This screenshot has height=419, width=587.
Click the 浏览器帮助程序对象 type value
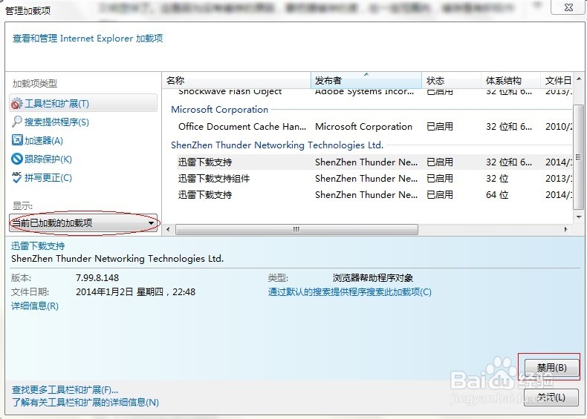point(373,277)
